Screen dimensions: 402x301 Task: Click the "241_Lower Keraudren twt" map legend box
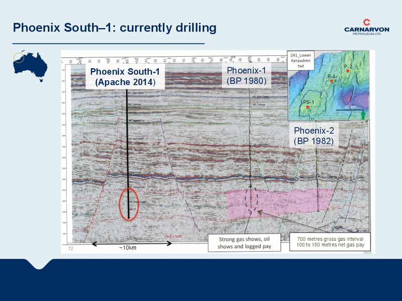pyautogui.click(x=300, y=61)
